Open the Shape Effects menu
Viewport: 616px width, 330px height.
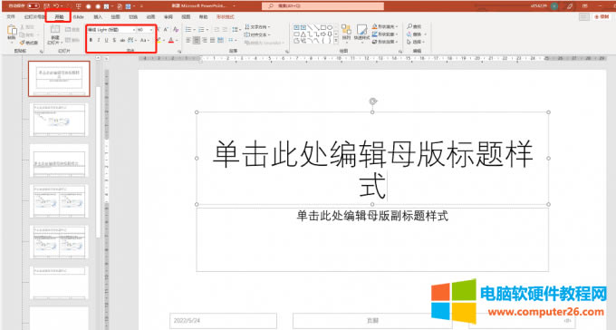pos(385,42)
